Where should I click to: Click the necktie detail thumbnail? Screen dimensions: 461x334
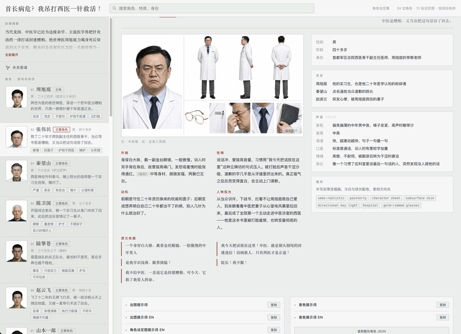coord(263,118)
